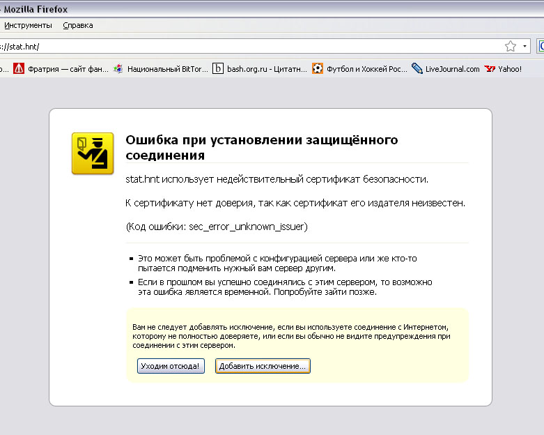The height and width of the screenshot is (435, 544).
Task: Click the yellow exception warning text box
Action: tap(297, 335)
